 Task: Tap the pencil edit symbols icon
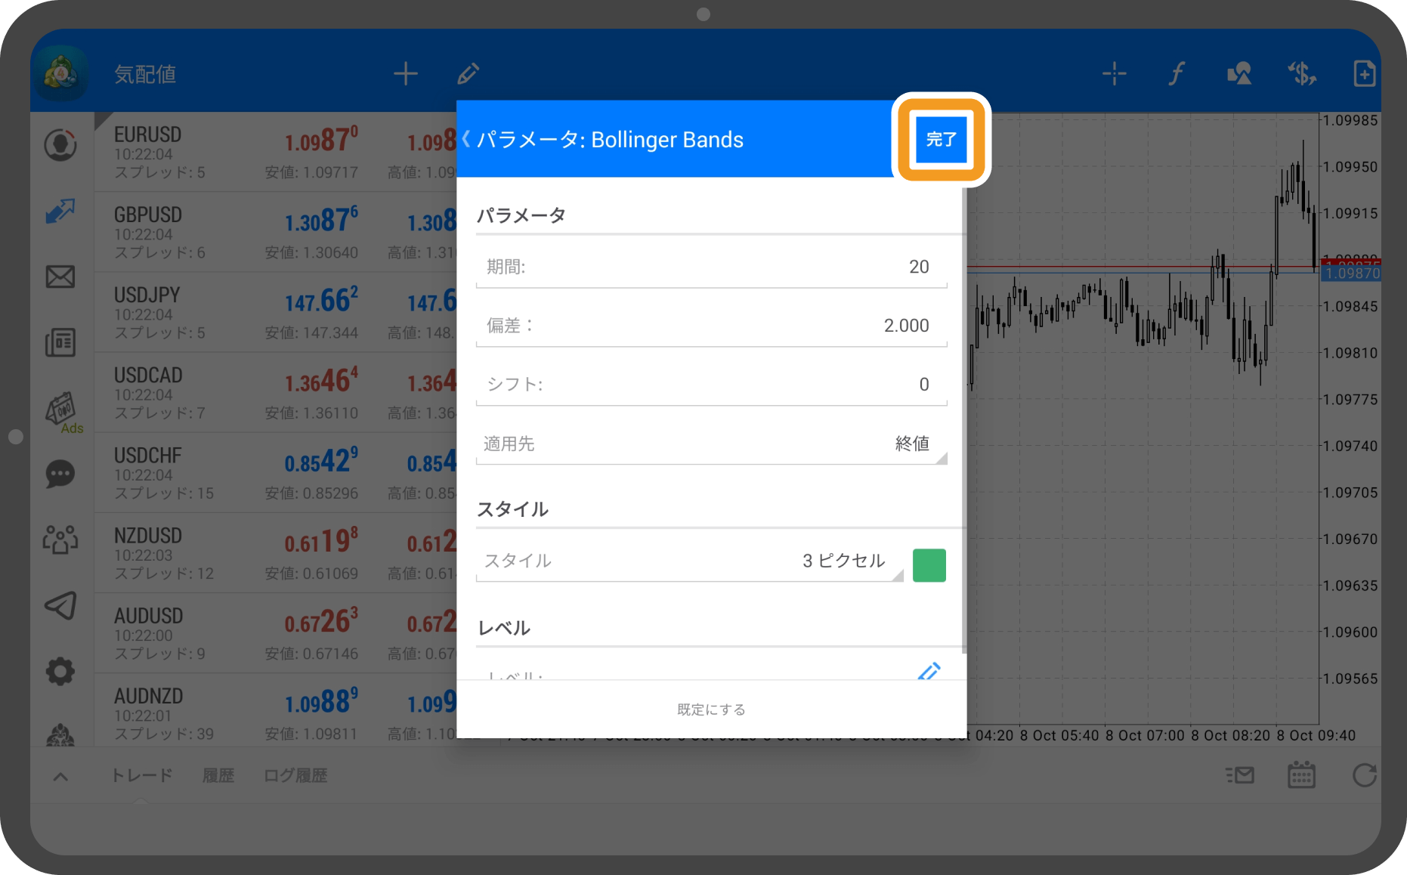click(468, 73)
